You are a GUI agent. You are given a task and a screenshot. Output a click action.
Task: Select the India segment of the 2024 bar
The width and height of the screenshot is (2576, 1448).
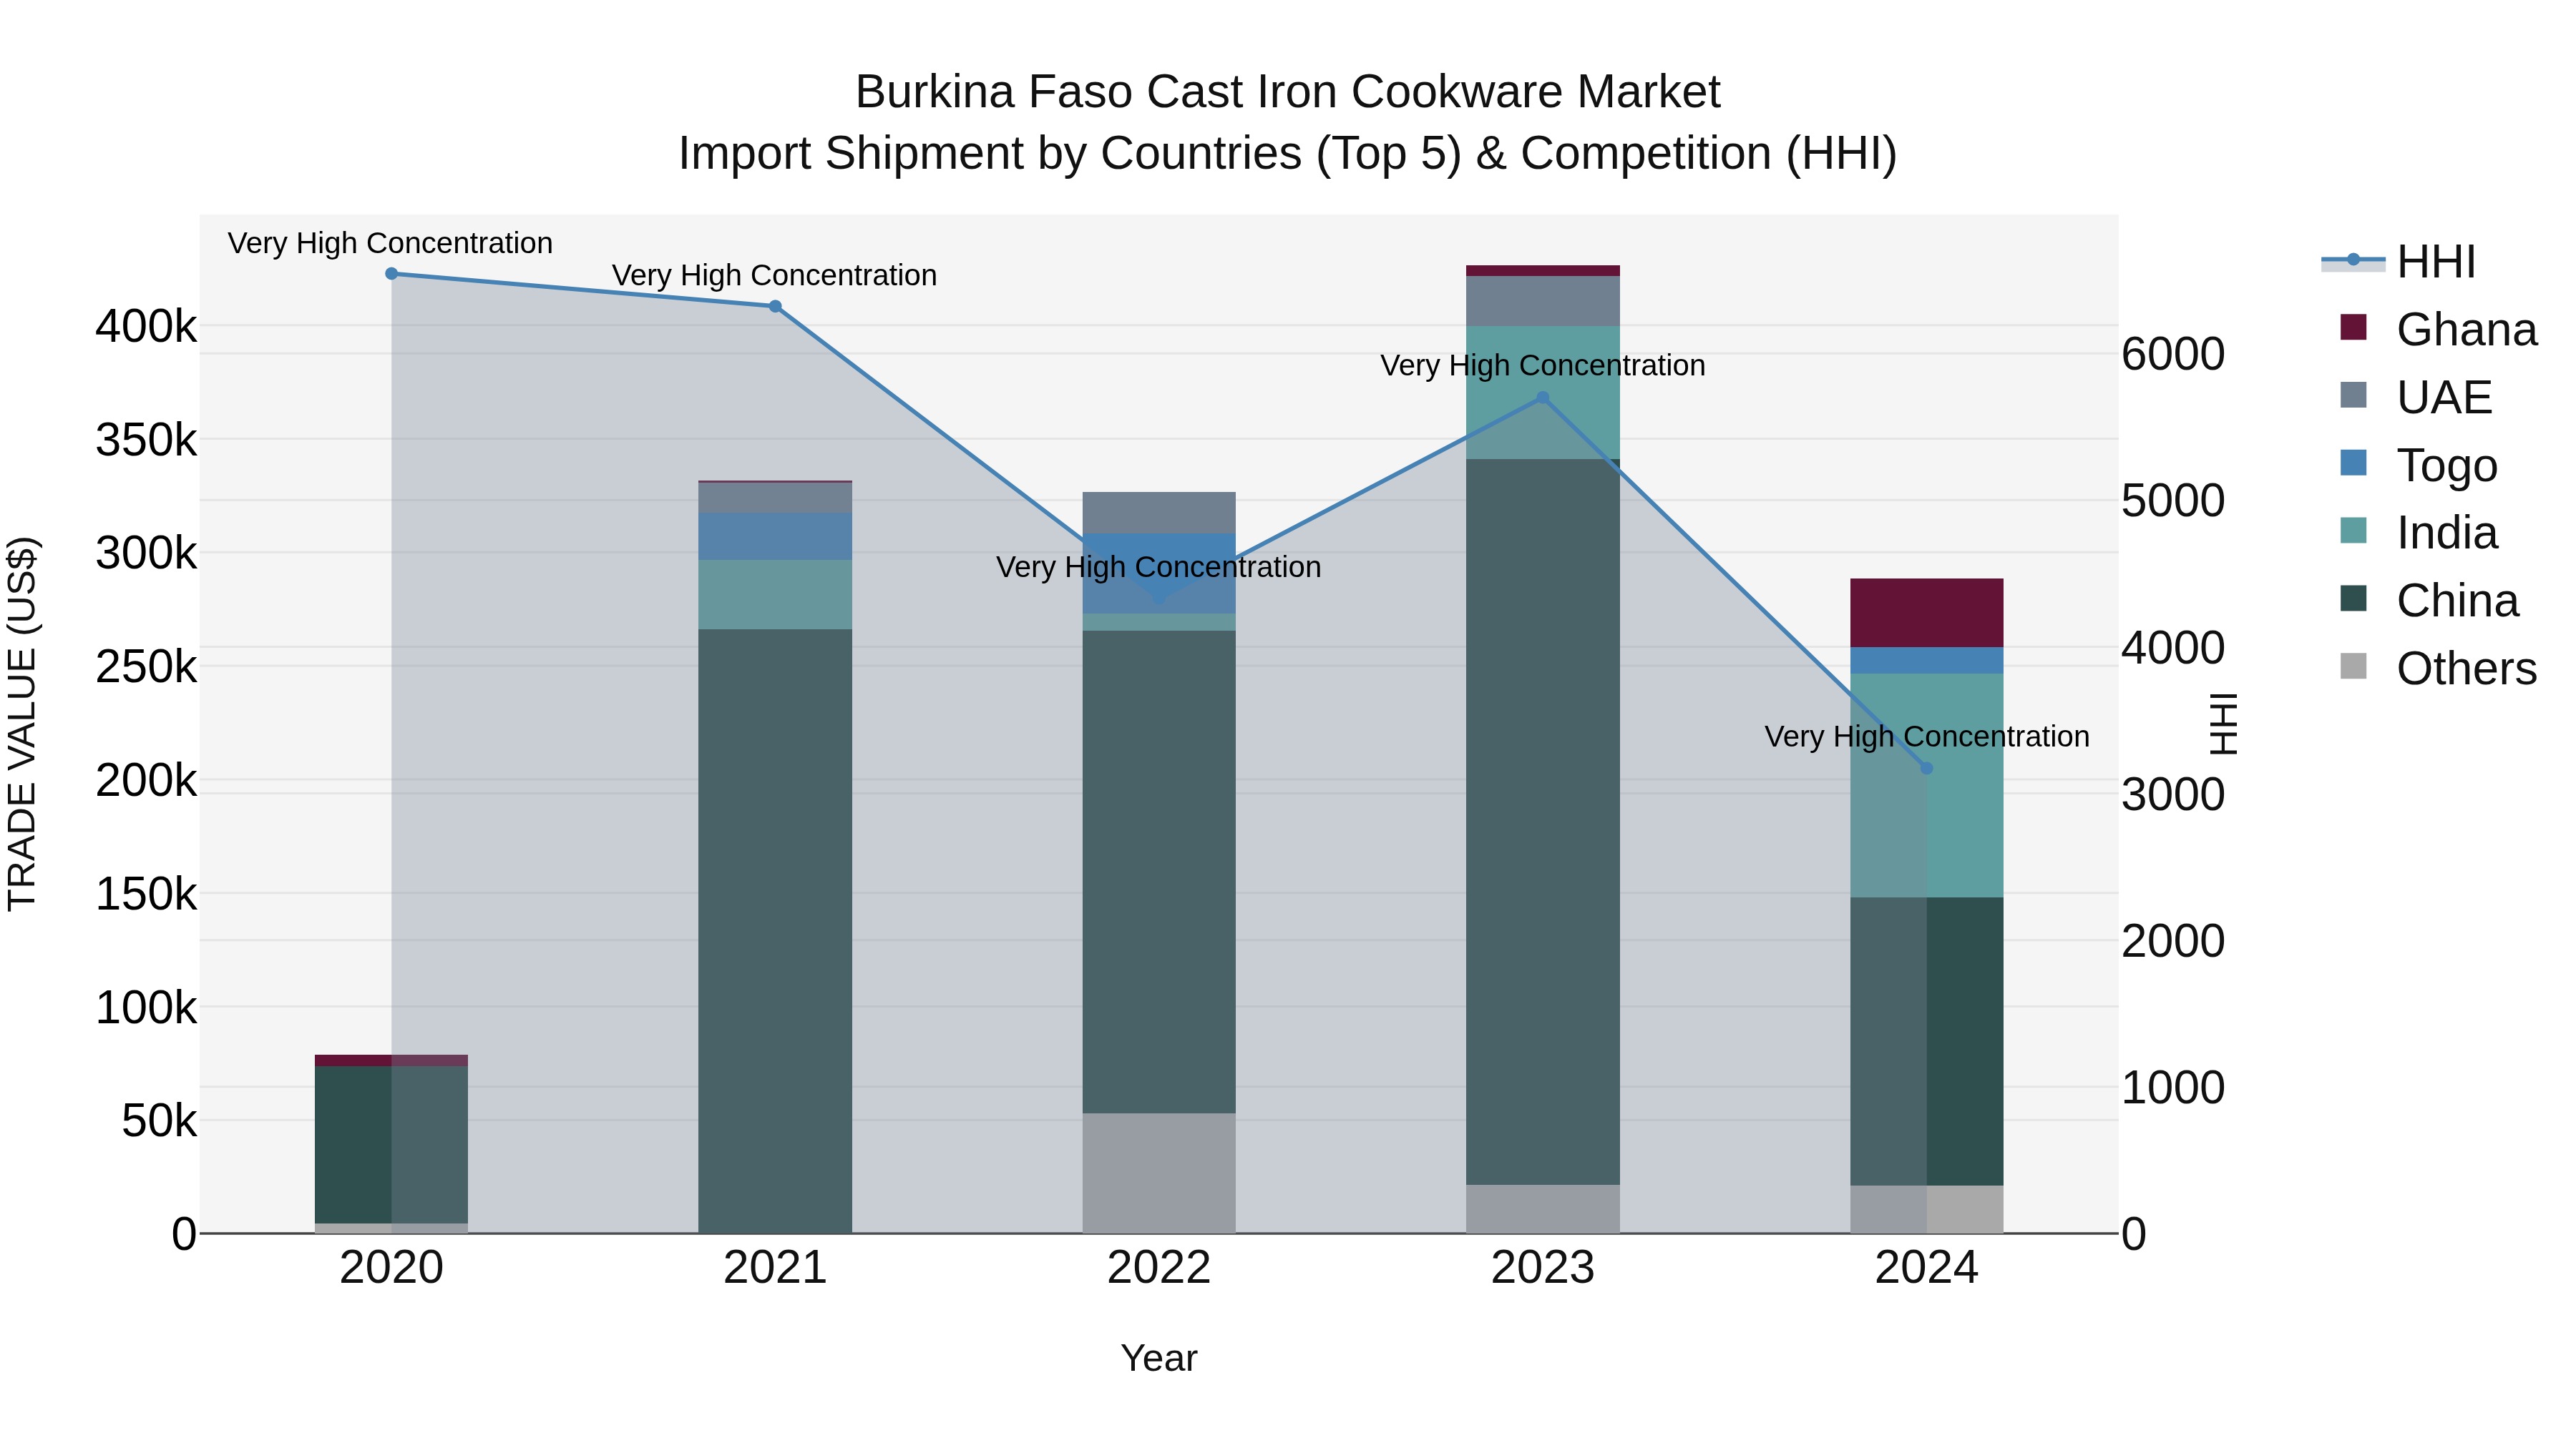pyautogui.click(x=1927, y=785)
